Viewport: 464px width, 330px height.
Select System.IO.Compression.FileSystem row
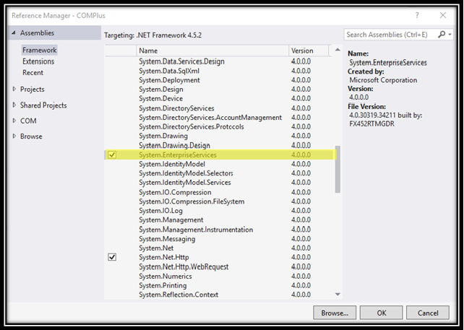(220, 201)
